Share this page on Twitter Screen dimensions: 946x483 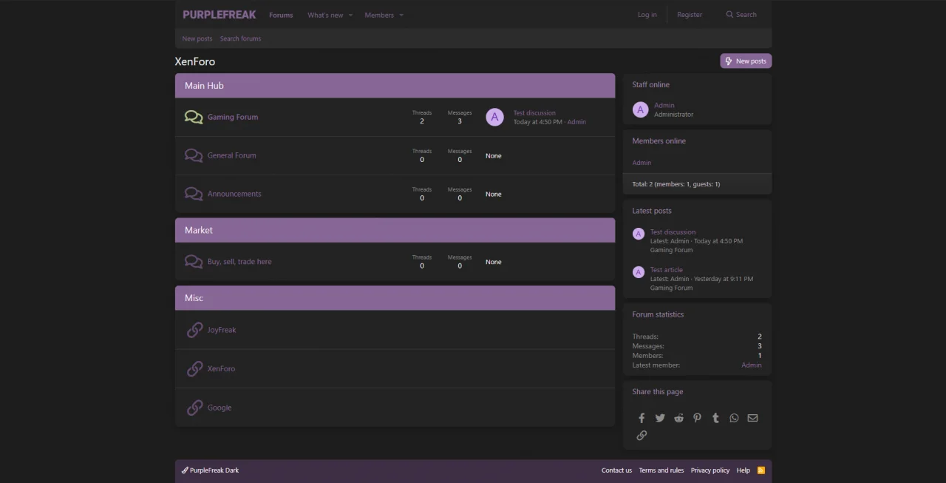(x=660, y=418)
